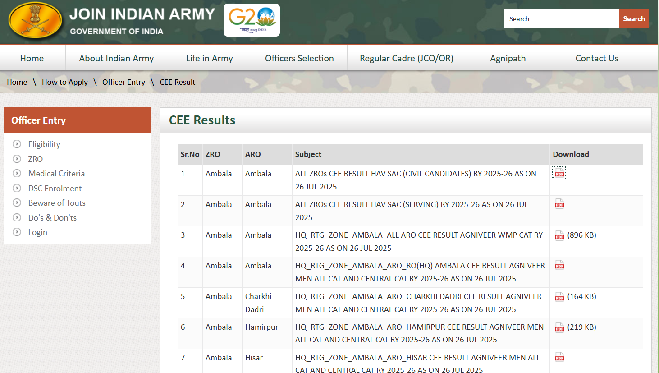Viewport: 659px width, 373px height.
Task: Open the Officers Selection menu
Action: click(299, 58)
